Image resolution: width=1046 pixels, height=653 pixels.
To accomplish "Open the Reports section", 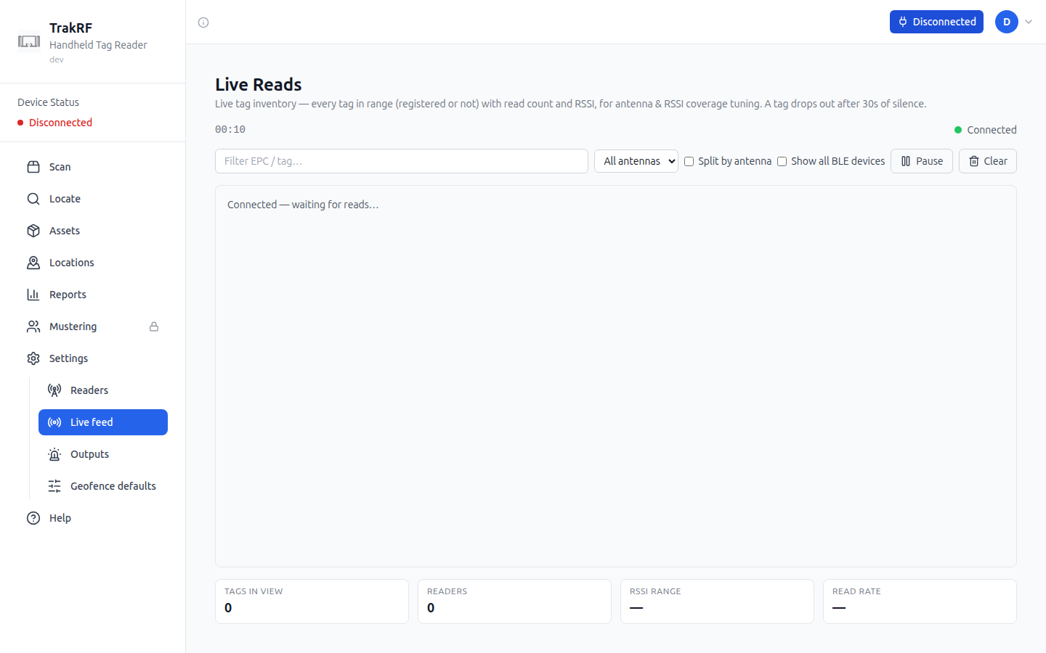I will tap(93, 295).
